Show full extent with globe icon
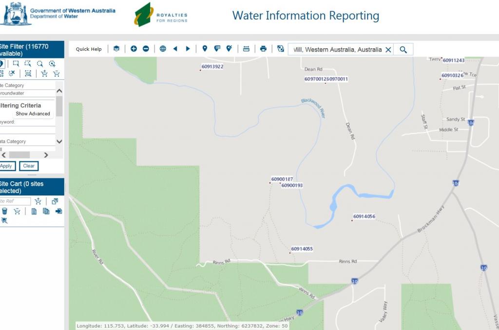 pos(163,49)
